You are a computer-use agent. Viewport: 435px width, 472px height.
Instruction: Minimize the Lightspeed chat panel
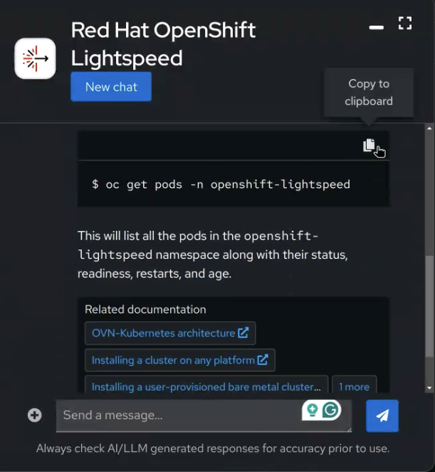(376, 27)
